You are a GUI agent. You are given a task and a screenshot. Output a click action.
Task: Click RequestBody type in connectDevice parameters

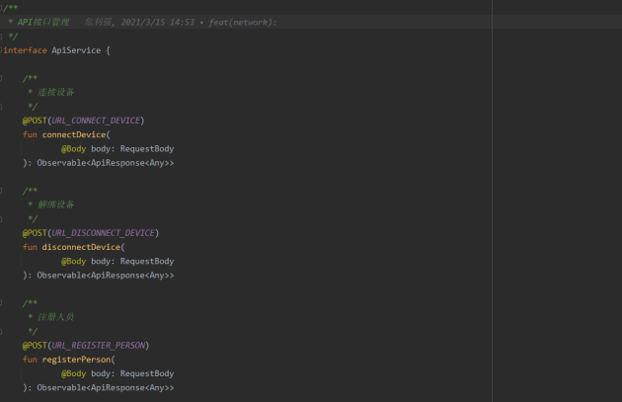click(x=147, y=149)
